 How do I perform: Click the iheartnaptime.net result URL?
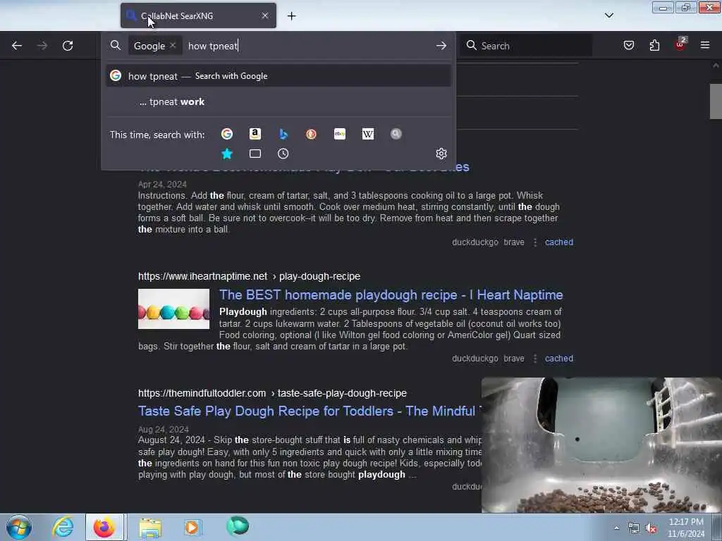click(249, 276)
